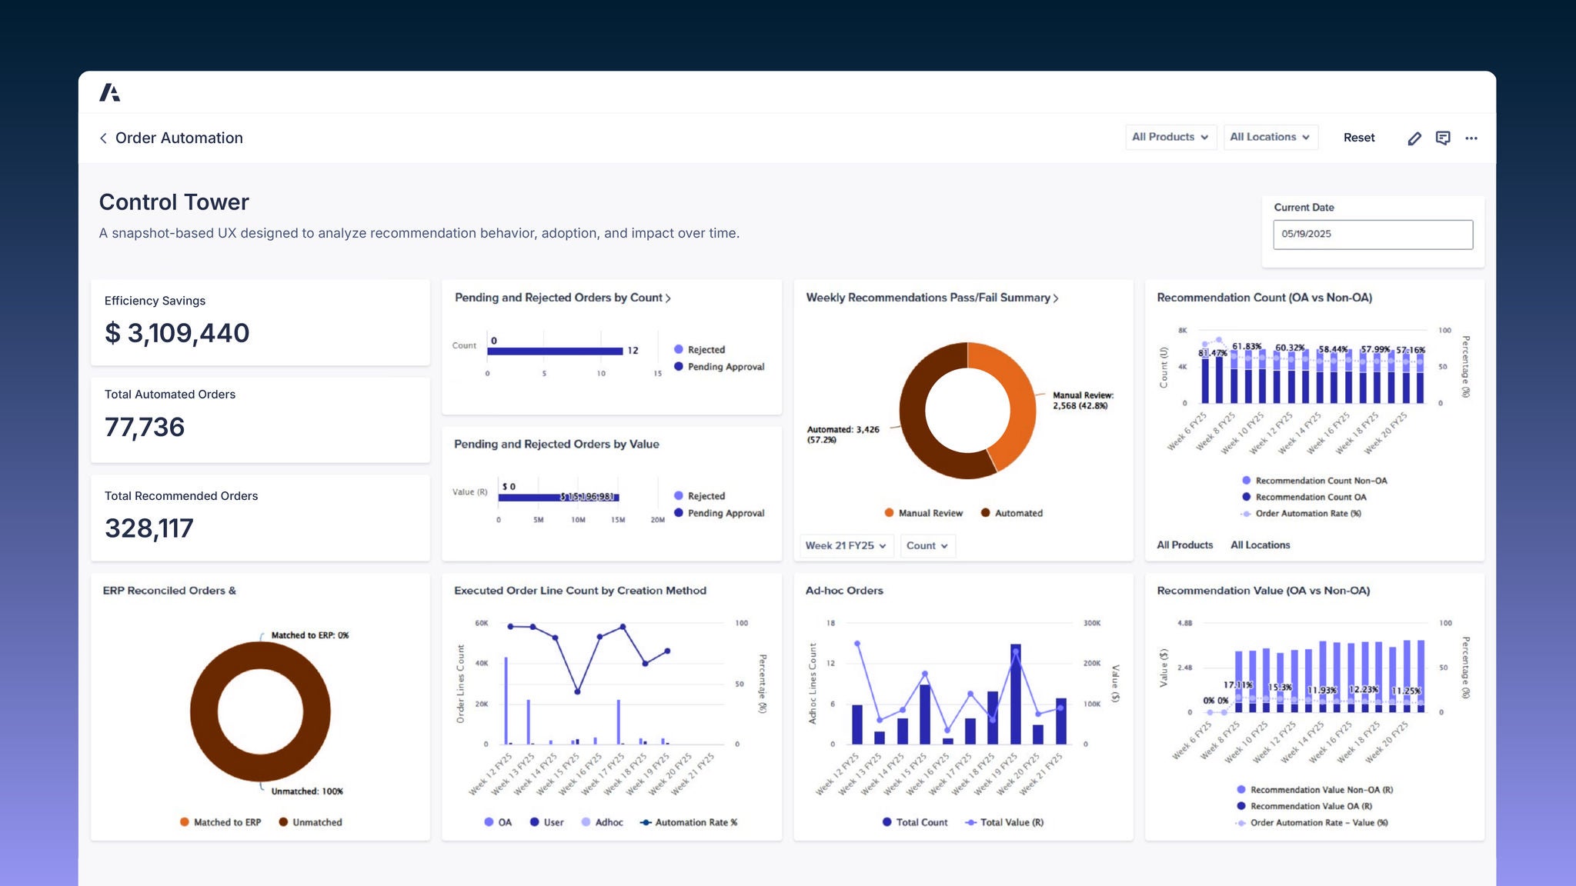Click the pencil edit icon
The width and height of the screenshot is (1576, 886).
[1414, 138]
